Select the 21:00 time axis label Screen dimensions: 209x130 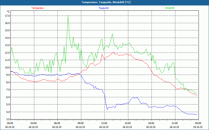point(175,123)
